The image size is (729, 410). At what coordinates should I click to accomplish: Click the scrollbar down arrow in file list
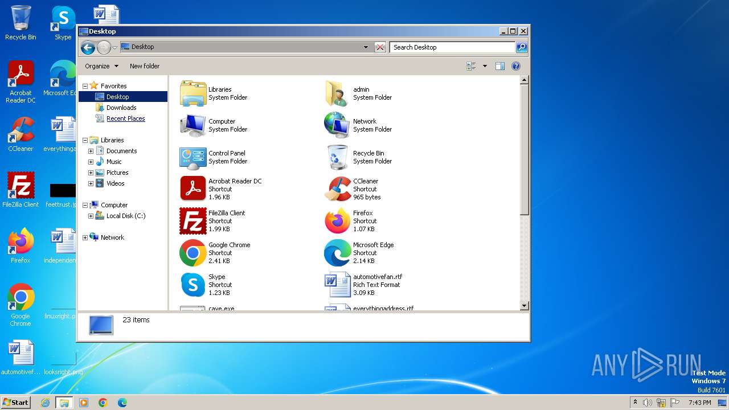pyautogui.click(x=525, y=306)
